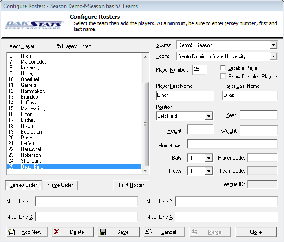Click the floppy disk Save icon

[103, 232]
